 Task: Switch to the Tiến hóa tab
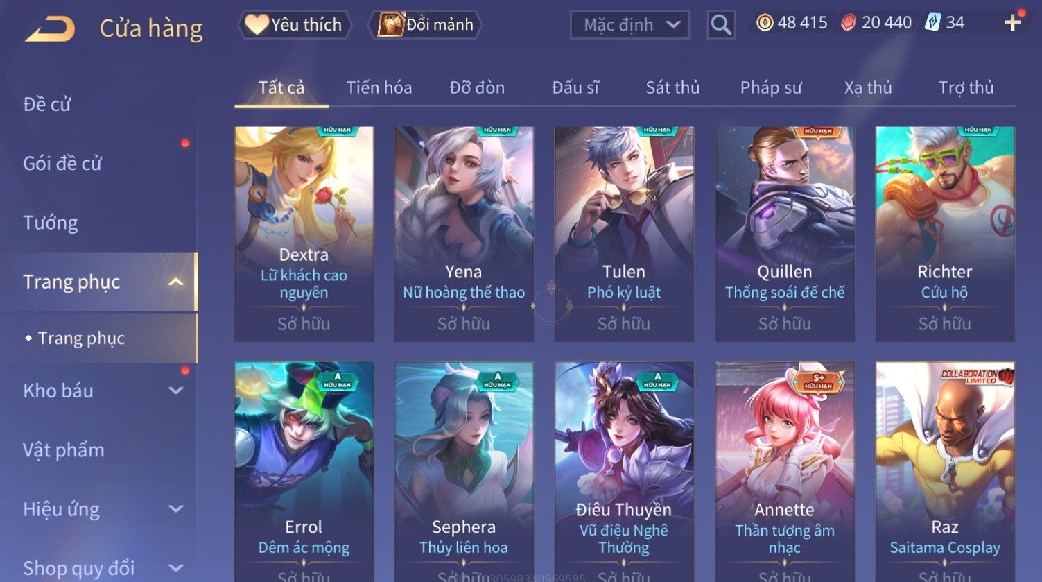pos(379,87)
